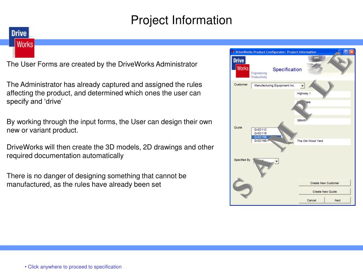Screen dimensions: 363x272
Task: Click the Create New Quote button
Action: (x=325, y=192)
